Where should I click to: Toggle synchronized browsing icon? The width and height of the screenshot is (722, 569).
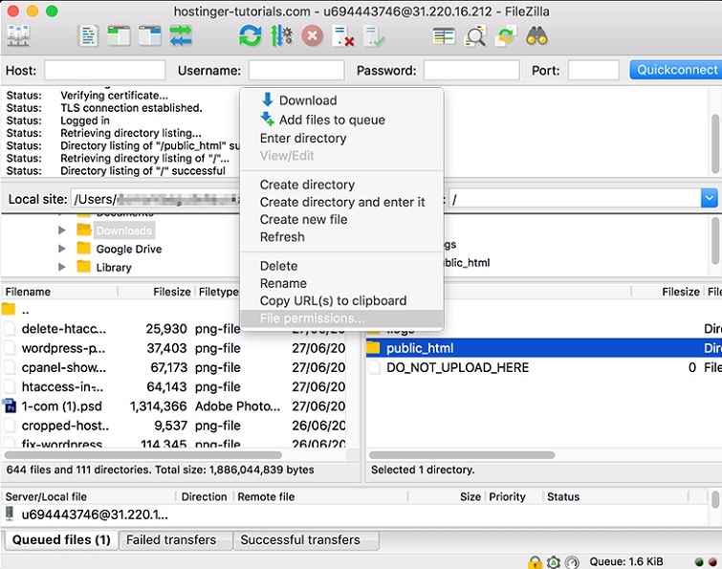coord(506,36)
